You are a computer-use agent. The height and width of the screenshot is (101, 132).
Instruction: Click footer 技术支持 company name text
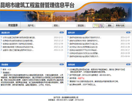(66, 98)
